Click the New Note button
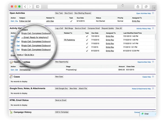This screenshot has width=162, height=121. pyautogui.click(x=73, y=88)
